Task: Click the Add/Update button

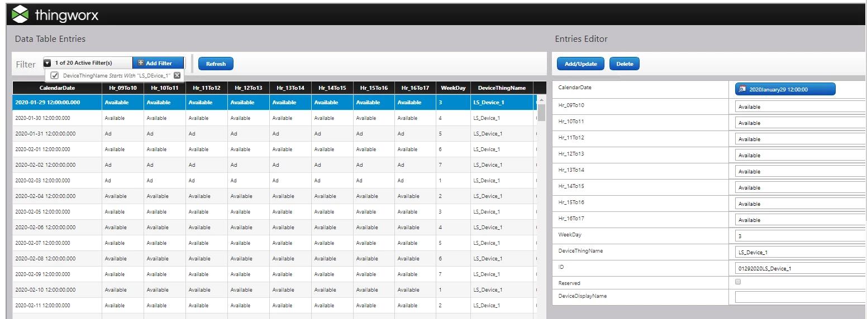Action: pos(580,64)
